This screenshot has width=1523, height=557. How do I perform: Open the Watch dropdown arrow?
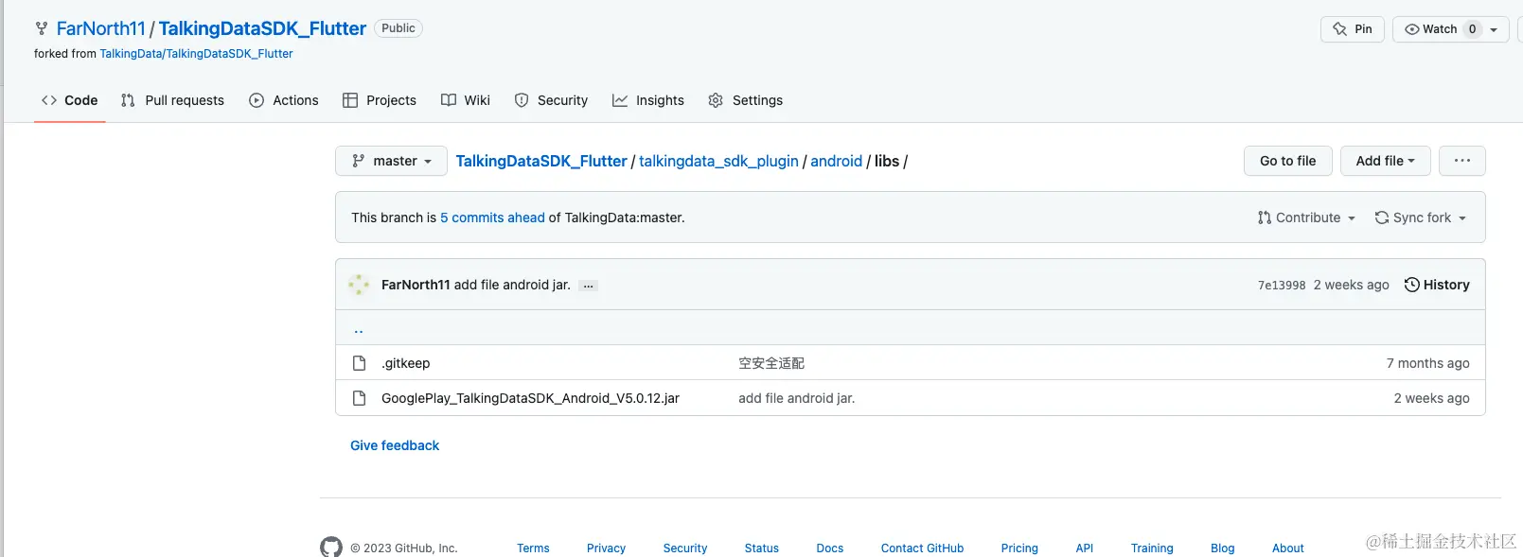point(1494,29)
